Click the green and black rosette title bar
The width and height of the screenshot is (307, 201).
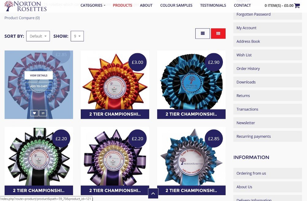pos(39,190)
